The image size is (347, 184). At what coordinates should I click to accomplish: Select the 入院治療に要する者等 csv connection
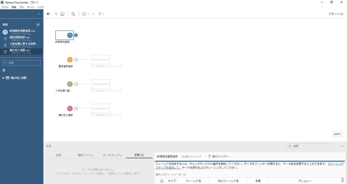pyautogui.click(x=22, y=45)
